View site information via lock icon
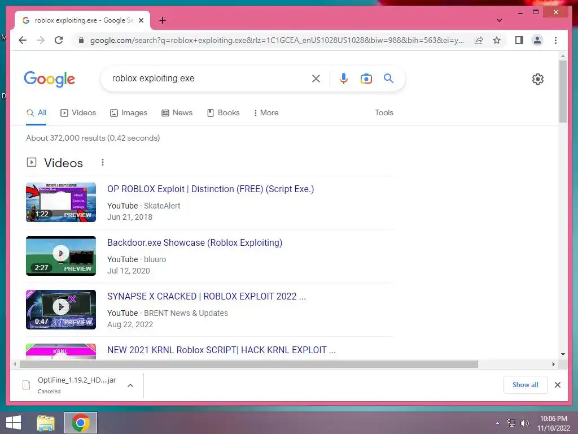 pos(81,40)
